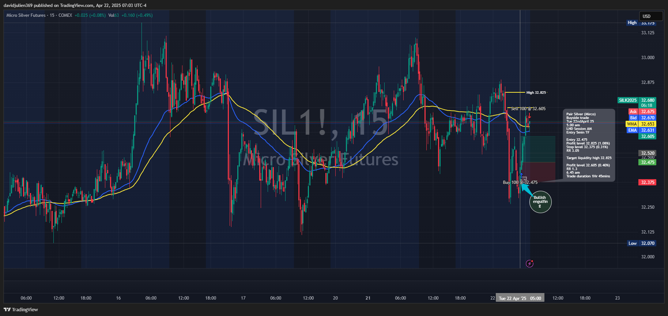The image size is (668, 316).
Task: Click date 20 on time axis
Action: click(335, 298)
